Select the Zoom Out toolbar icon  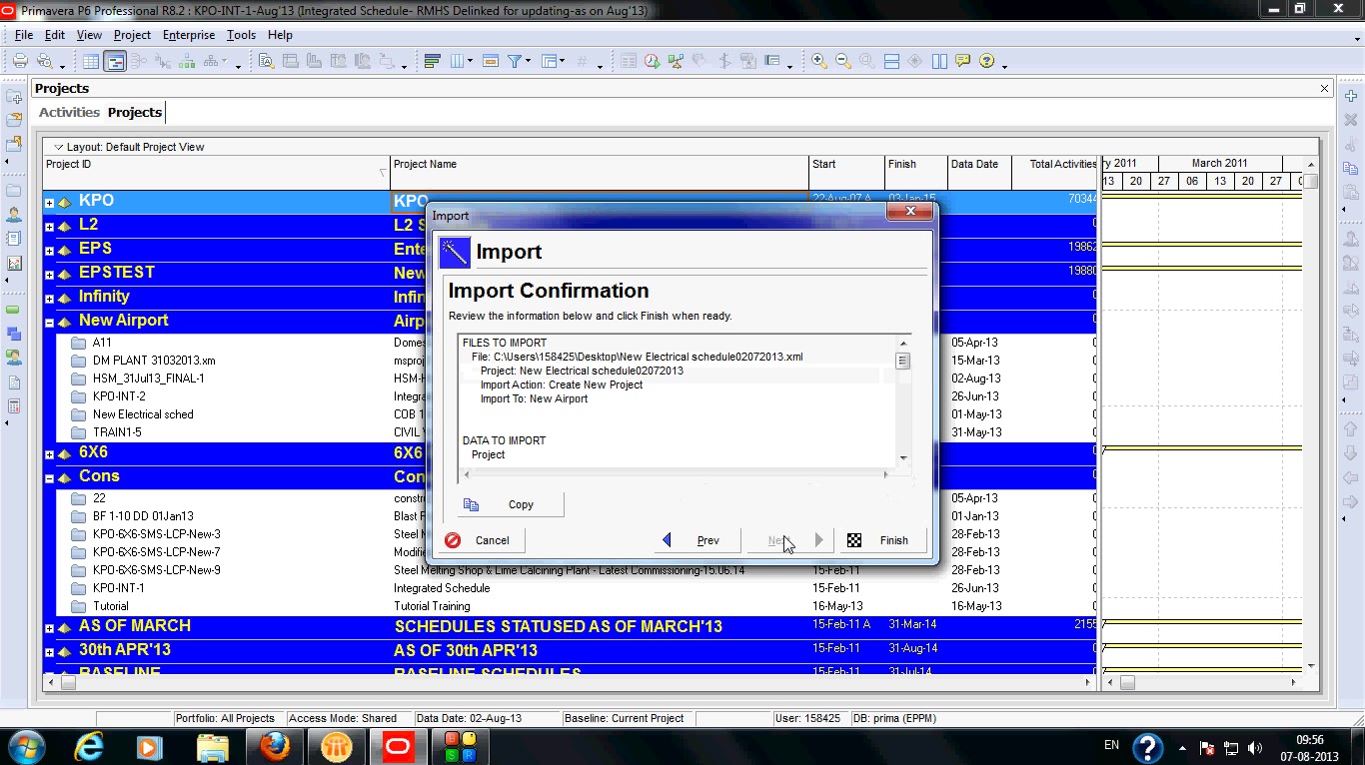pos(842,60)
